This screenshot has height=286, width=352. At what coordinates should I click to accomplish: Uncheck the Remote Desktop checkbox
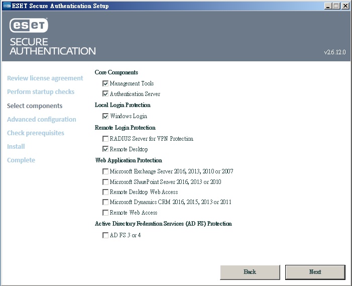105,149
